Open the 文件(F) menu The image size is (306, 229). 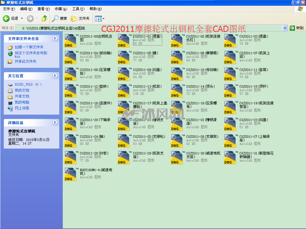9,9
